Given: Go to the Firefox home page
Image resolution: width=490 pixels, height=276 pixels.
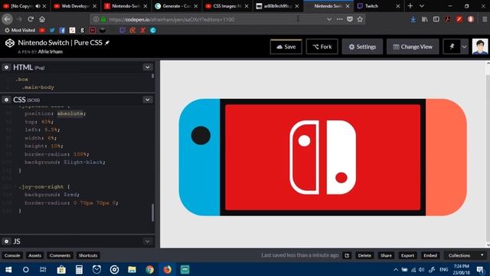Looking at the screenshot, I should (x=42, y=19).
